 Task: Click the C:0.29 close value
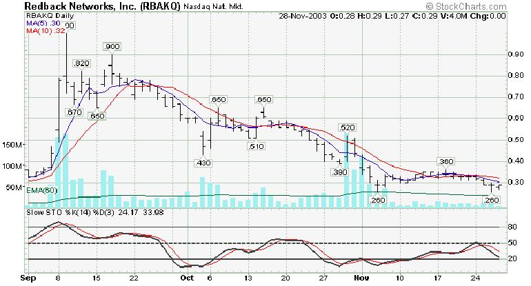(x=425, y=16)
